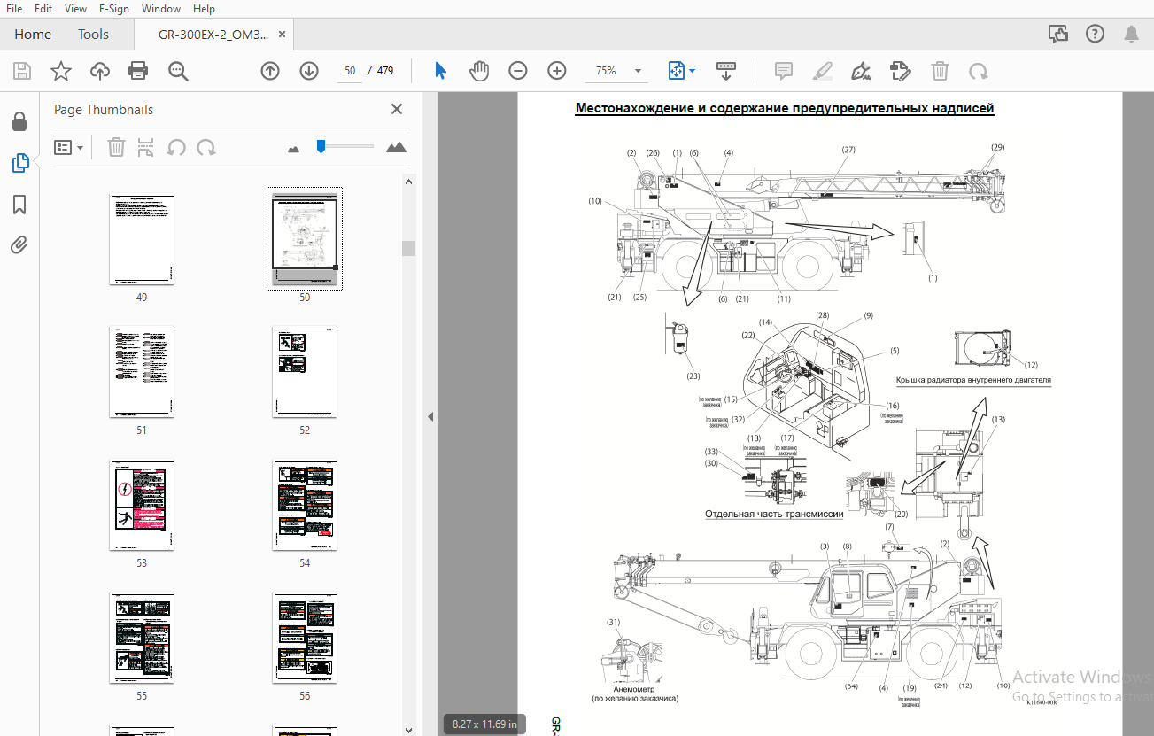Open fit page options icon
1154x736 pixels.
click(677, 72)
